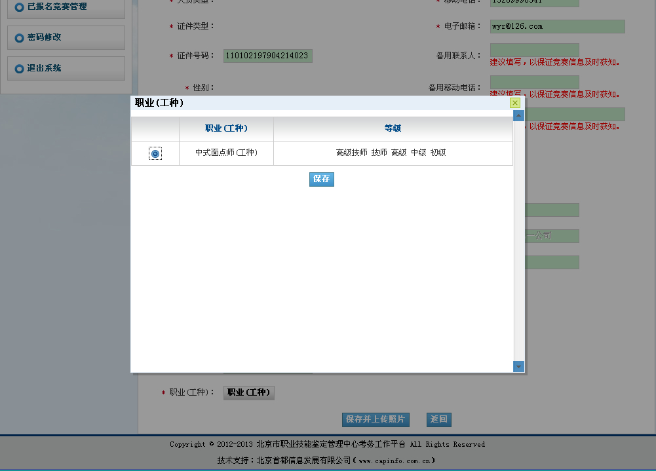
Task: Open 密码修改 menu item
Action: [45, 38]
